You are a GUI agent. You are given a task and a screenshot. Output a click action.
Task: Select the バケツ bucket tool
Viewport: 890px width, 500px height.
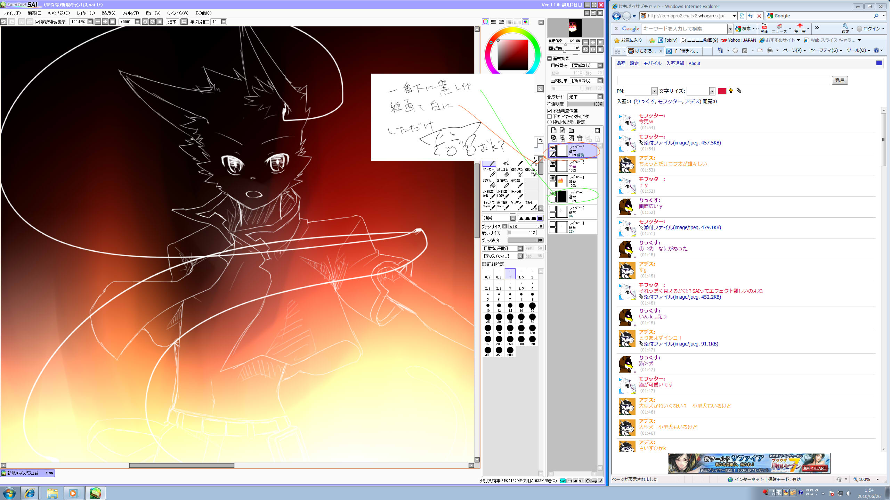(x=488, y=183)
